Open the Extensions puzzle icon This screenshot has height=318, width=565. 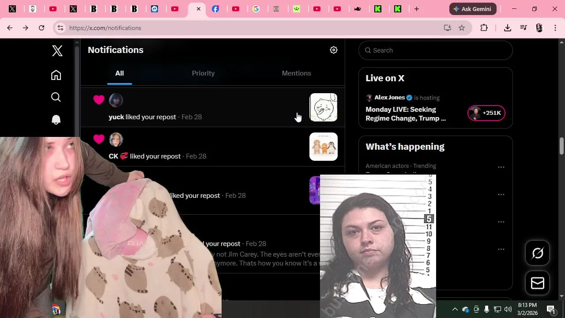[x=484, y=28]
